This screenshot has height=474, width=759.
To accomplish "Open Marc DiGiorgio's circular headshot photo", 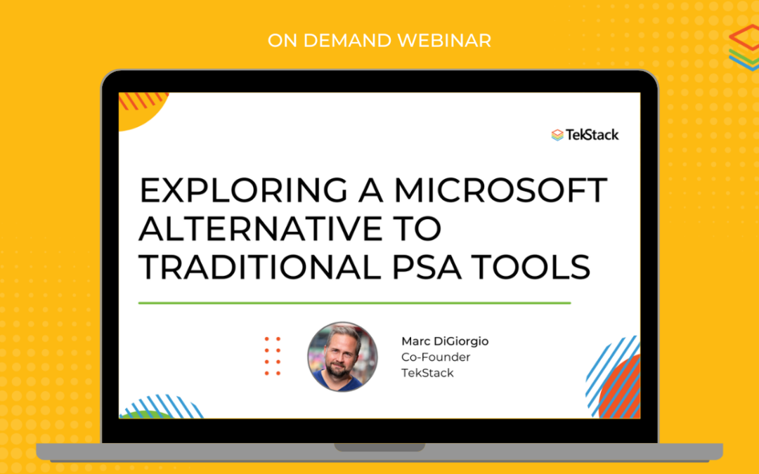I will (x=342, y=357).
